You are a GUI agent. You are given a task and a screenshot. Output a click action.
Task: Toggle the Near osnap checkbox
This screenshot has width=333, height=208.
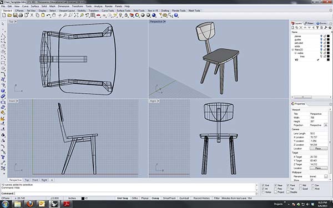[276, 185]
